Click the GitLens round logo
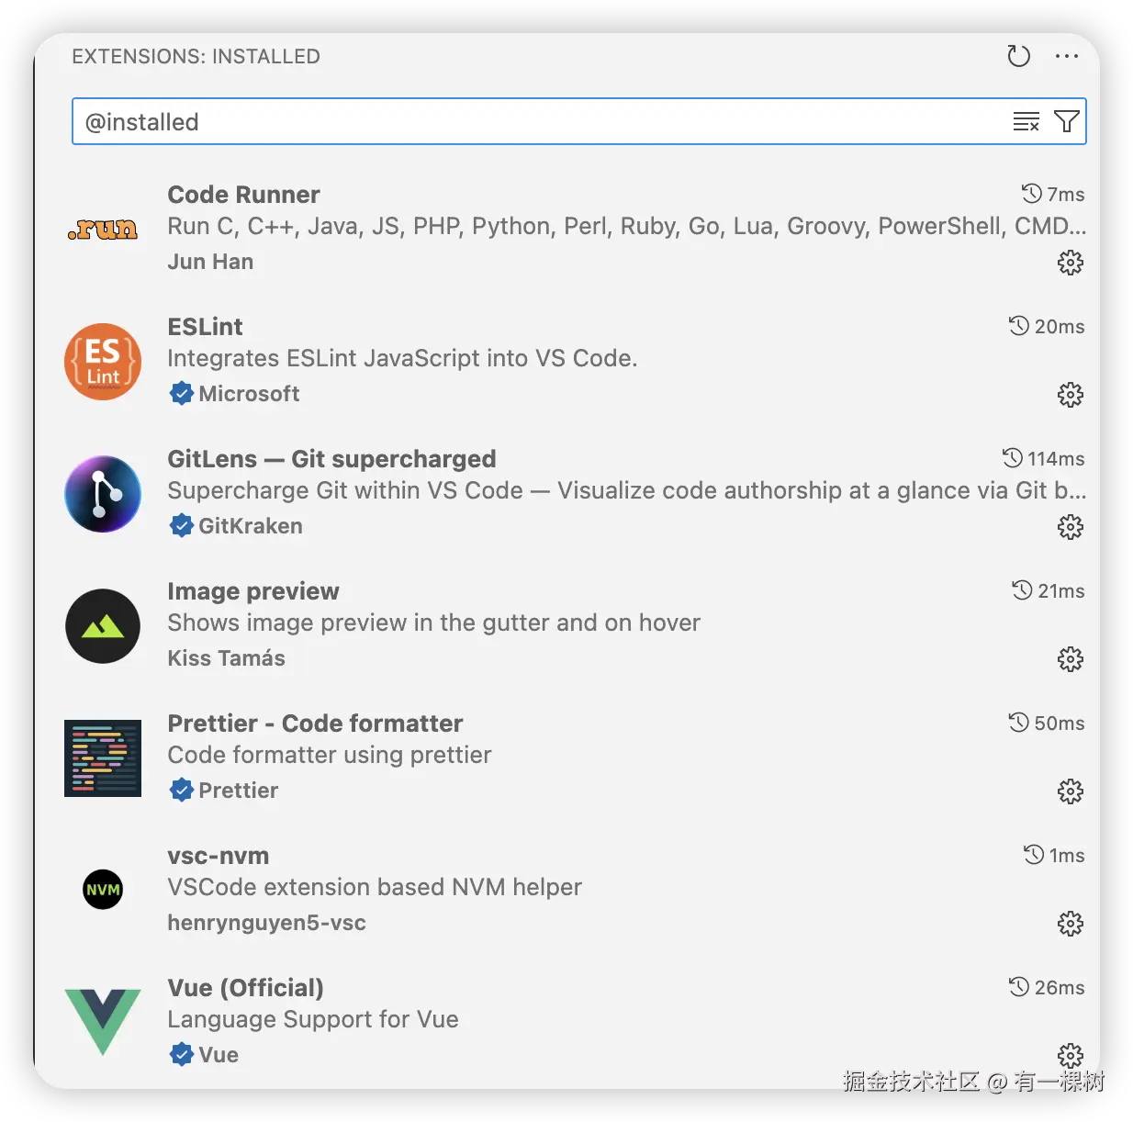 [103, 494]
